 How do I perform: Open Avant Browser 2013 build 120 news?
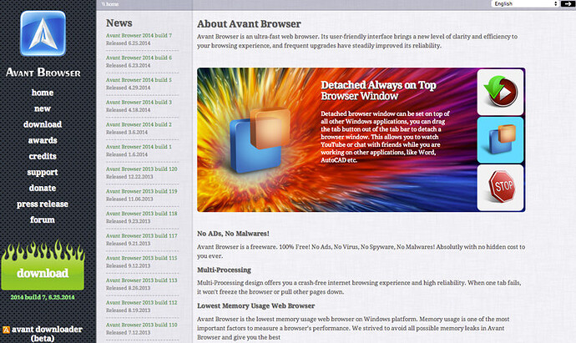142,169
